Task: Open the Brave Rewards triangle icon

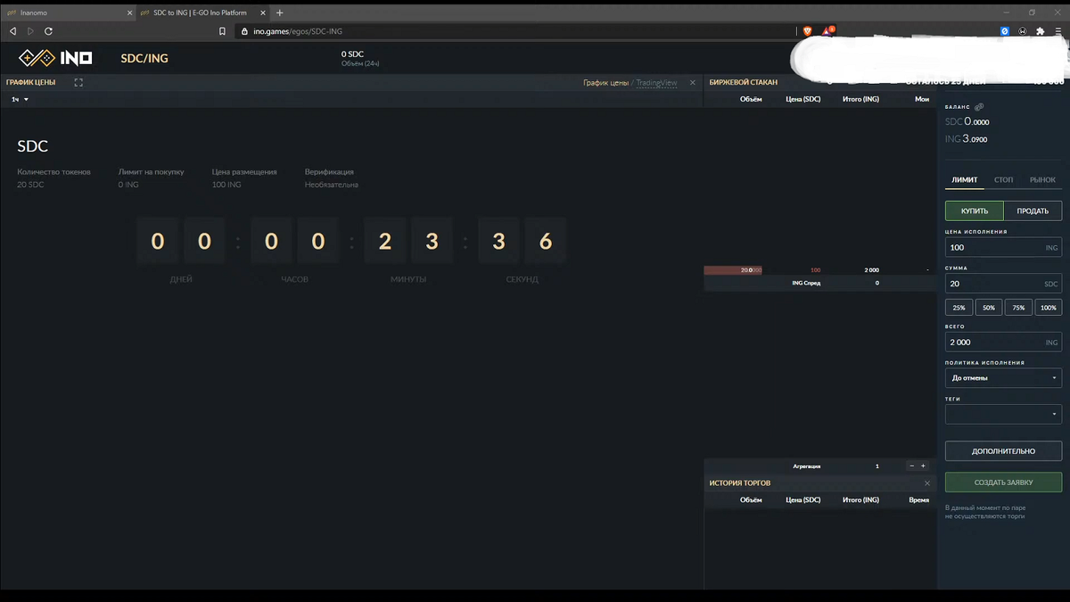Action: [827, 31]
